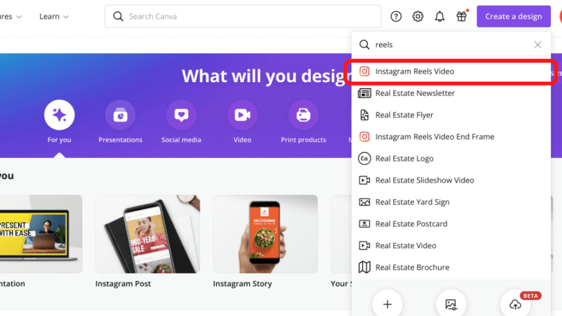Click the search icon in the reels field
The image size is (562, 316).
click(364, 45)
